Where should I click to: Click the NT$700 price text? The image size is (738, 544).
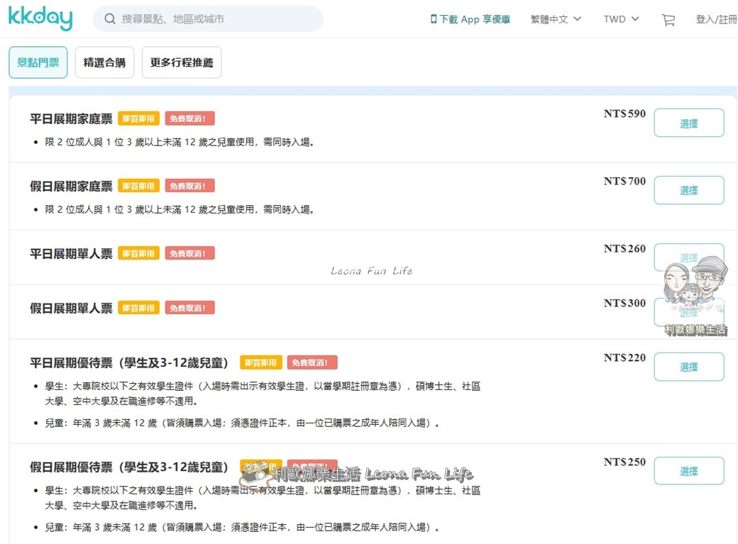pyautogui.click(x=624, y=181)
